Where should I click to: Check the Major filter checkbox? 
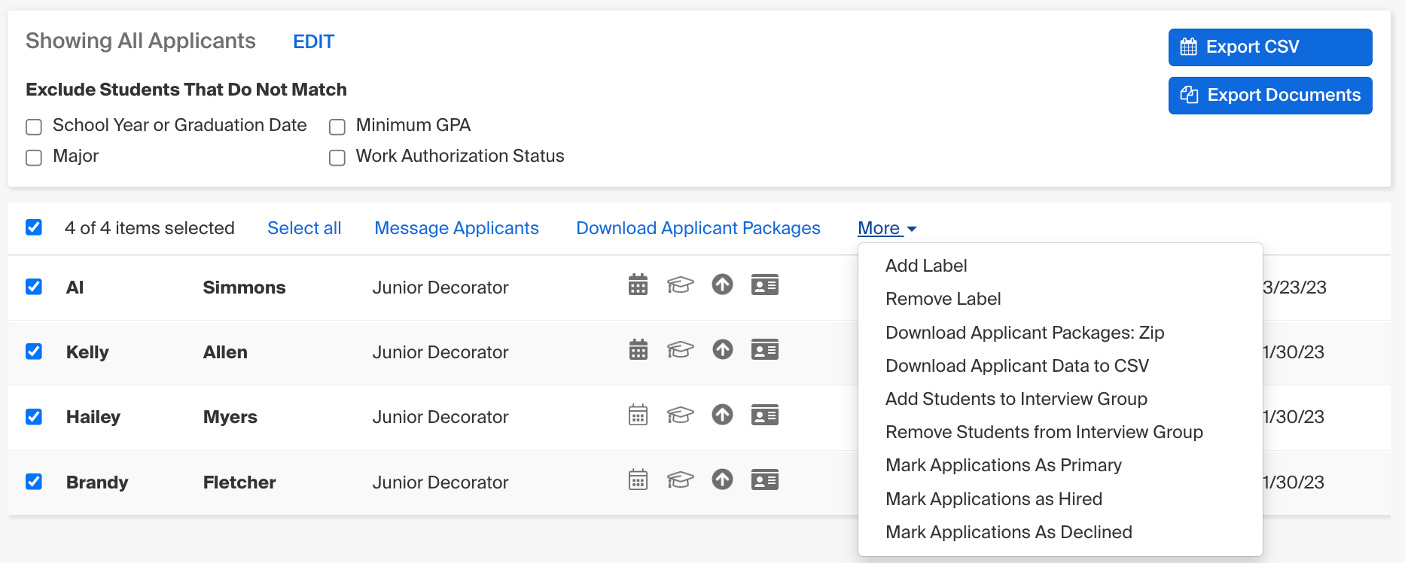pos(34,157)
